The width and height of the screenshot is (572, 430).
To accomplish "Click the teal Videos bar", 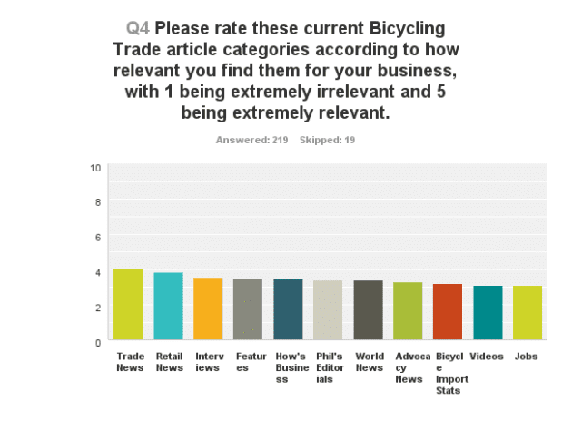I will [x=488, y=314].
